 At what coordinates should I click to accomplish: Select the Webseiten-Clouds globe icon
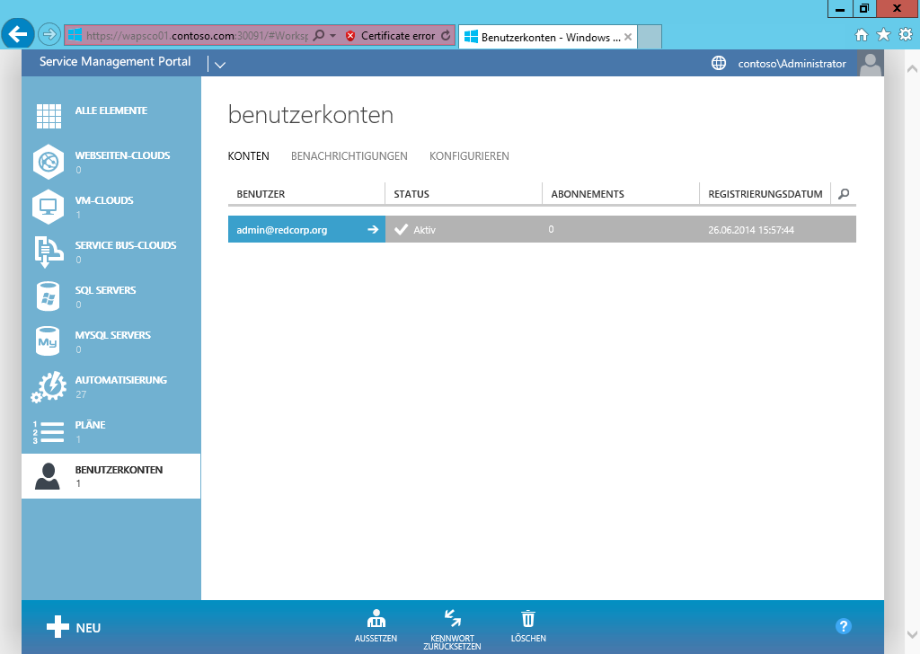pos(49,162)
